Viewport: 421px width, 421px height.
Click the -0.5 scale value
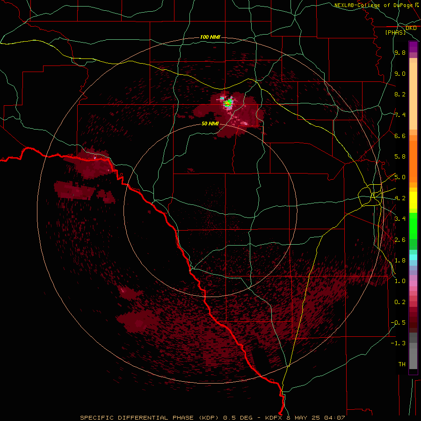[398, 322]
